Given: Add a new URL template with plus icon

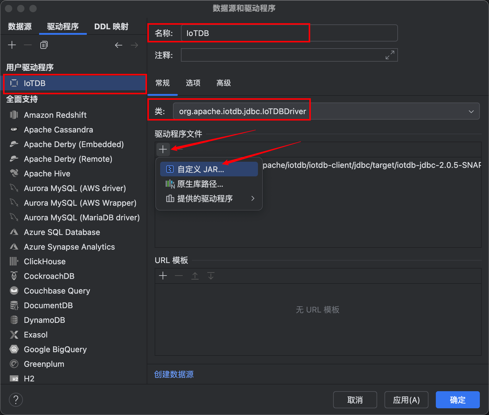Looking at the screenshot, I should click(163, 276).
